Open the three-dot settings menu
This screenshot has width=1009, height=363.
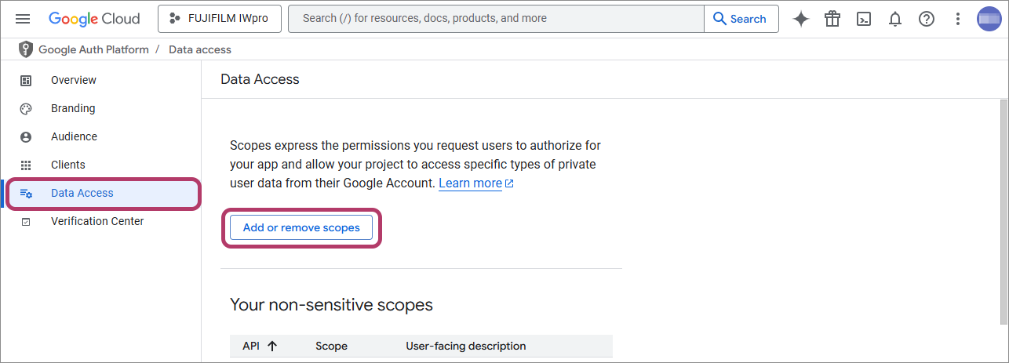pos(957,19)
